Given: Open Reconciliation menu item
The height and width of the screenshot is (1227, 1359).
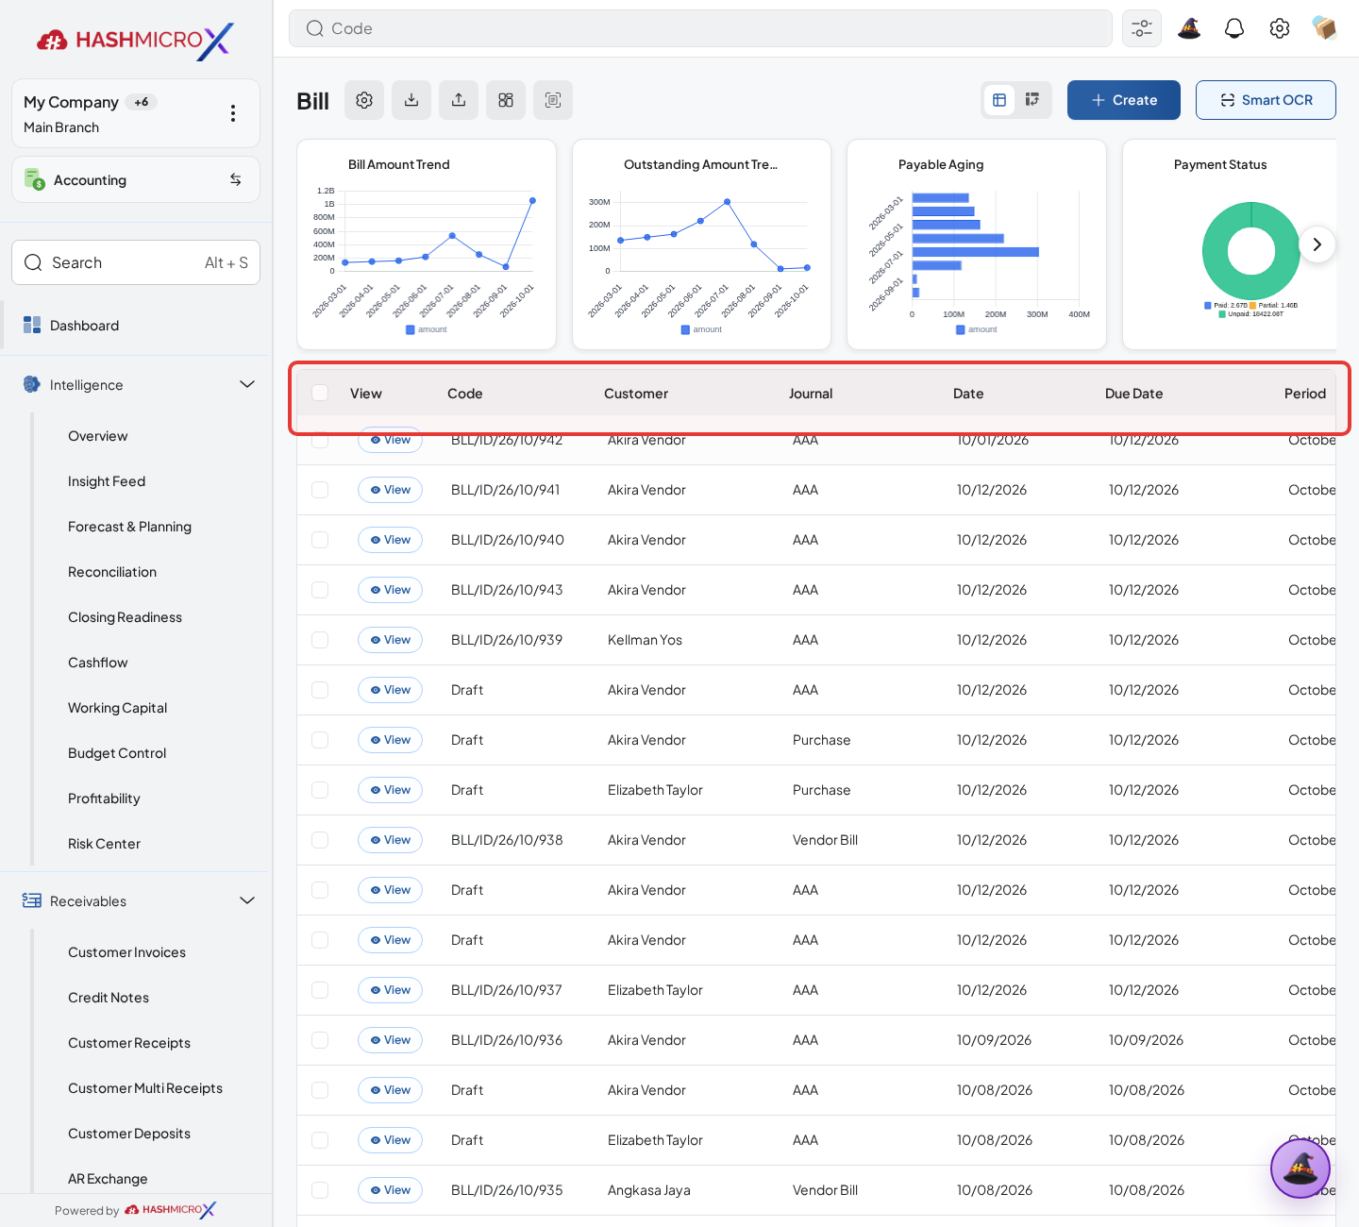Looking at the screenshot, I should click(x=112, y=572).
